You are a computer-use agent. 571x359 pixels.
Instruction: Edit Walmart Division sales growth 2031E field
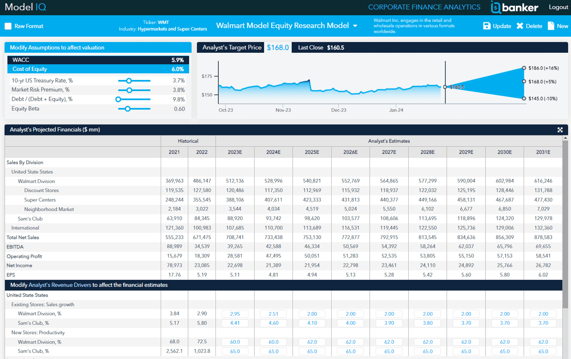(543, 314)
